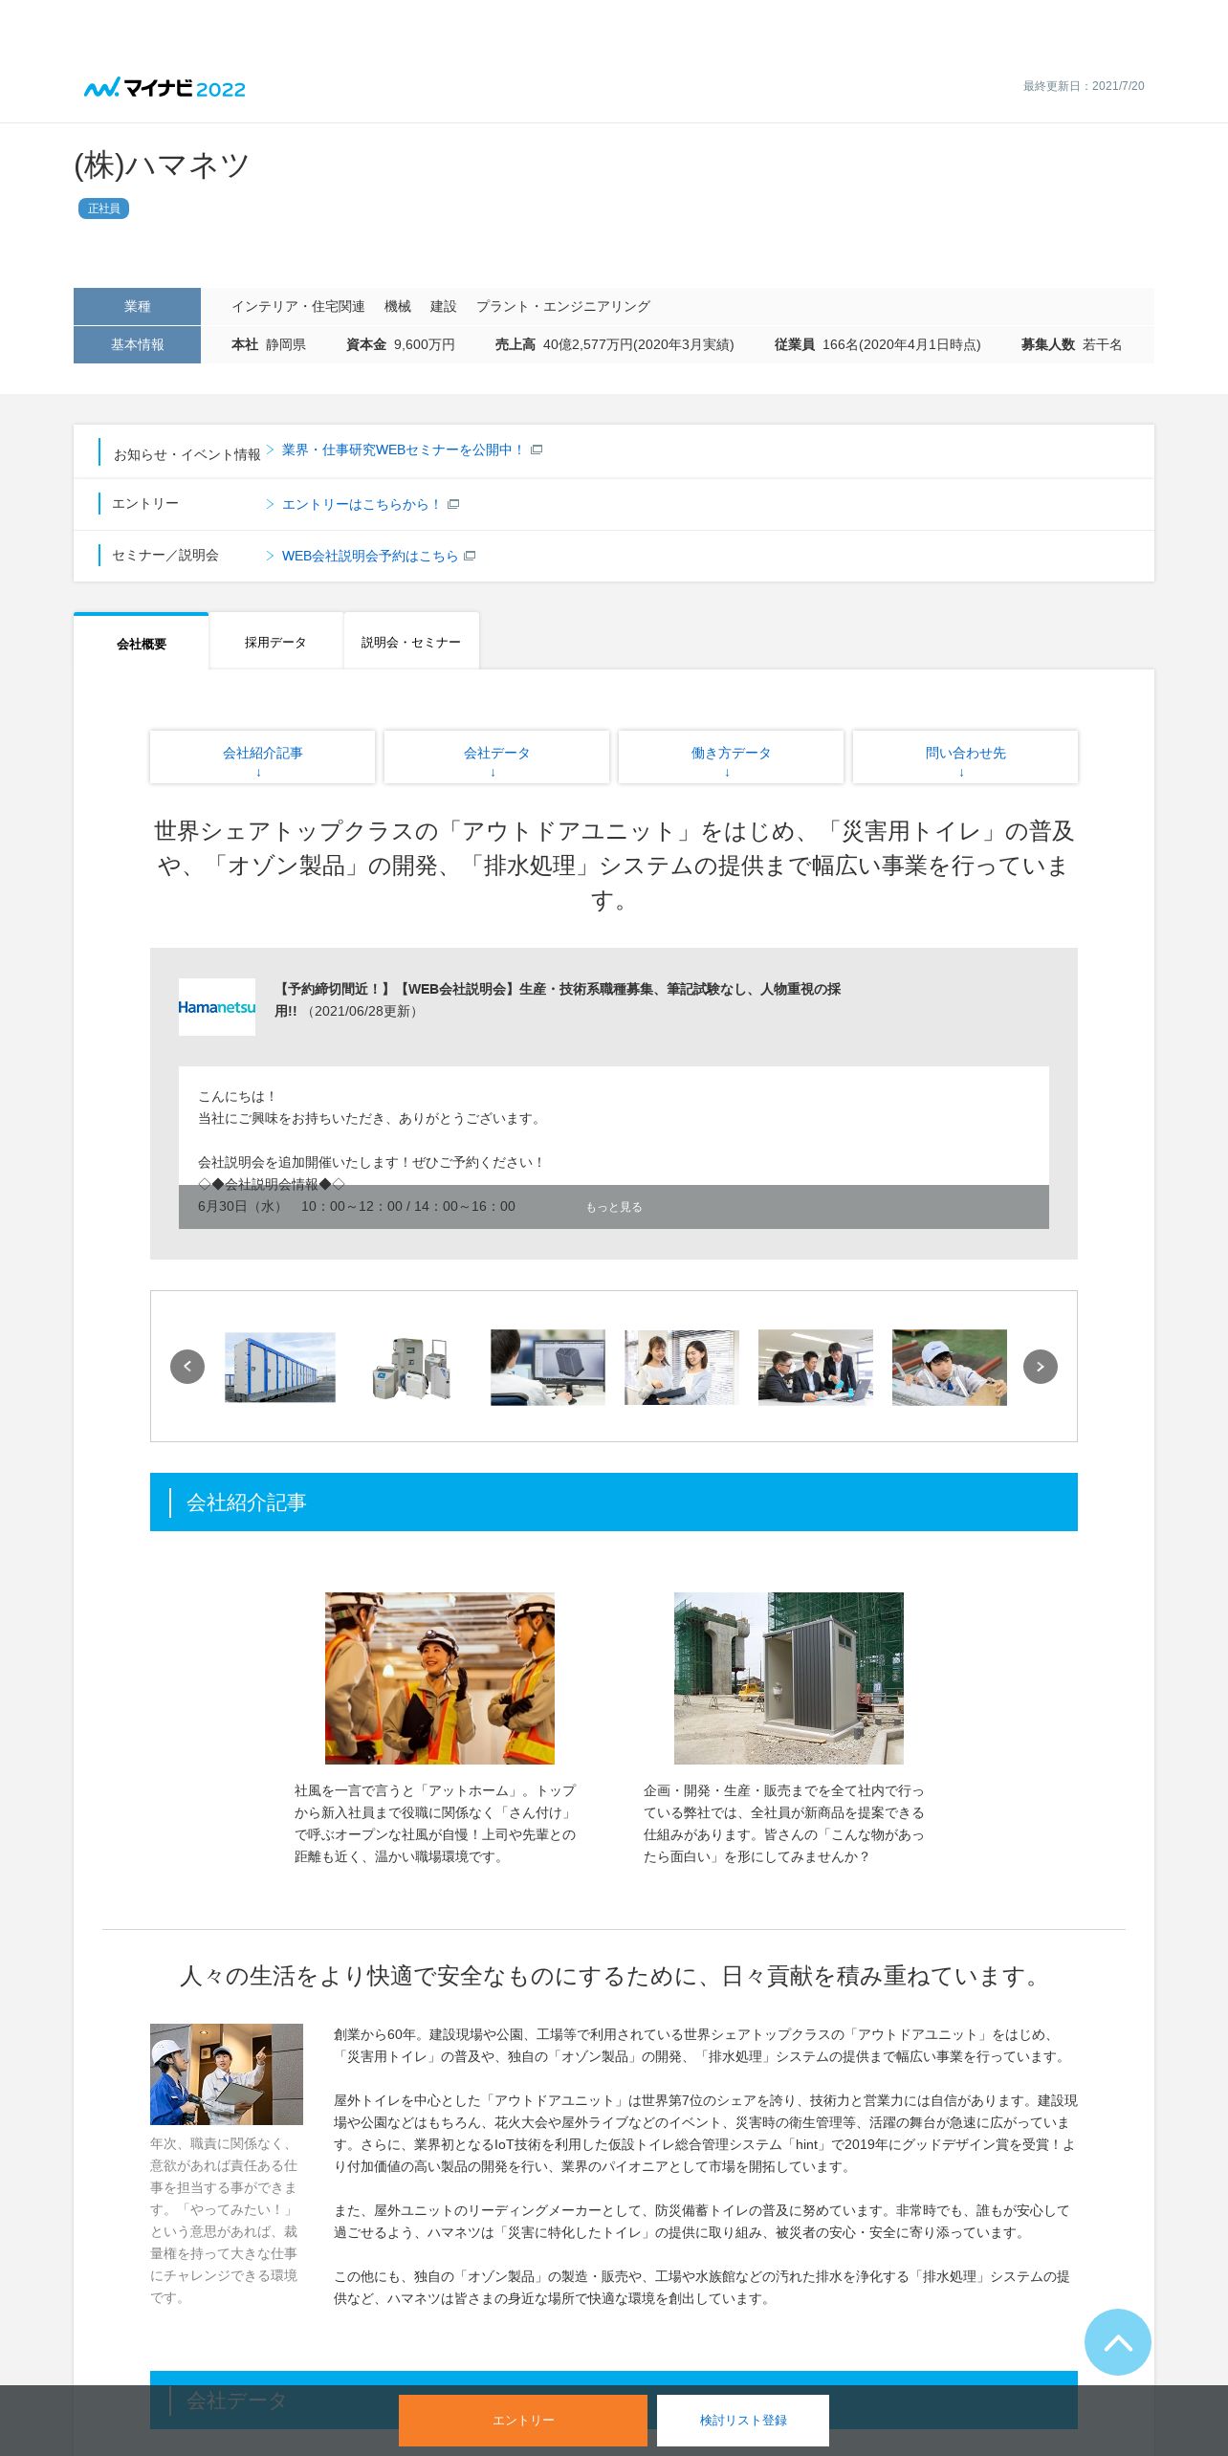
Task: Click the 会社紹介記事 blue section heading
Action: point(614,1502)
